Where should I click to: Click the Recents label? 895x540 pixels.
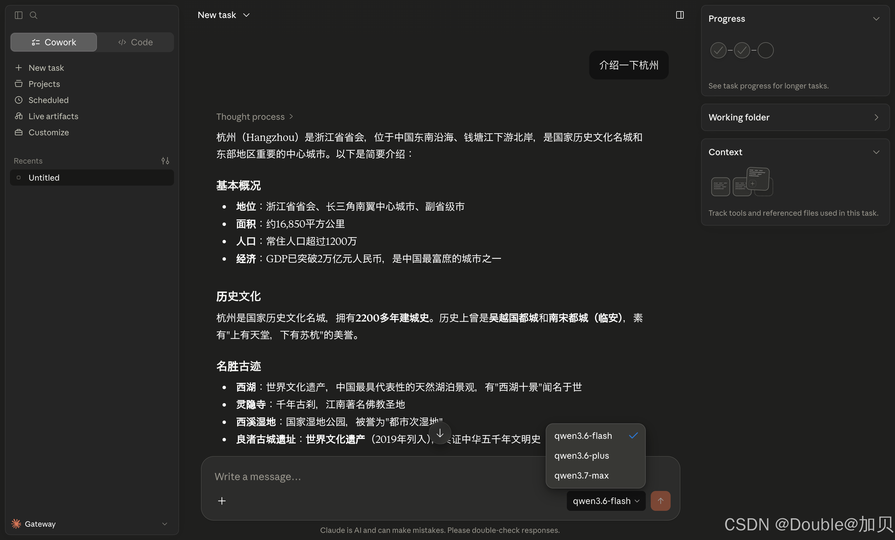[x=28, y=161]
